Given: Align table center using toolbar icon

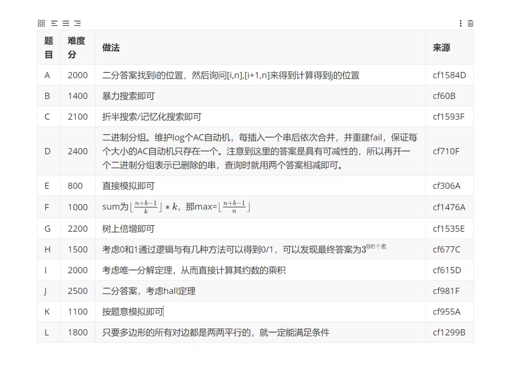Looking at the screenshot, I should [66, 23].
